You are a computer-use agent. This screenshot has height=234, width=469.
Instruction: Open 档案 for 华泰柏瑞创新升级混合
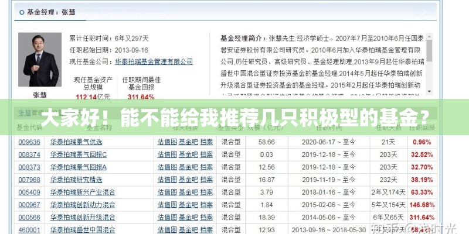coord(206,217)
